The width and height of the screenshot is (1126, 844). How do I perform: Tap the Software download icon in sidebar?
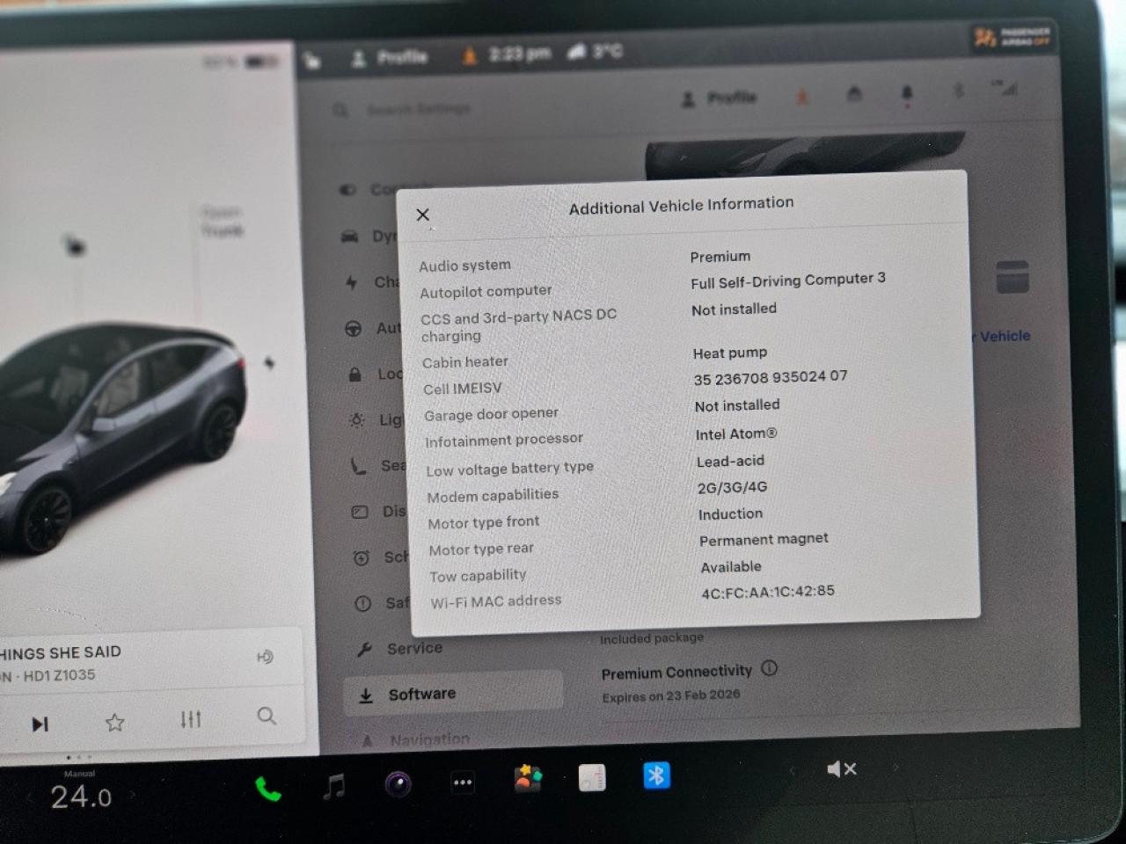(365, 695)
